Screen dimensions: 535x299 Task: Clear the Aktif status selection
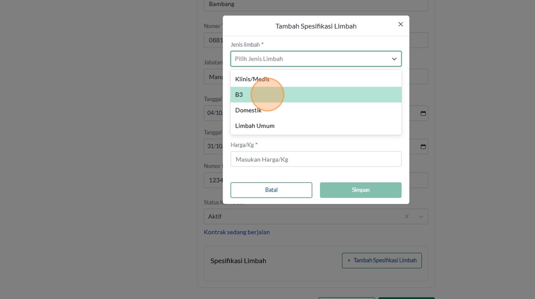click(407, 216)
